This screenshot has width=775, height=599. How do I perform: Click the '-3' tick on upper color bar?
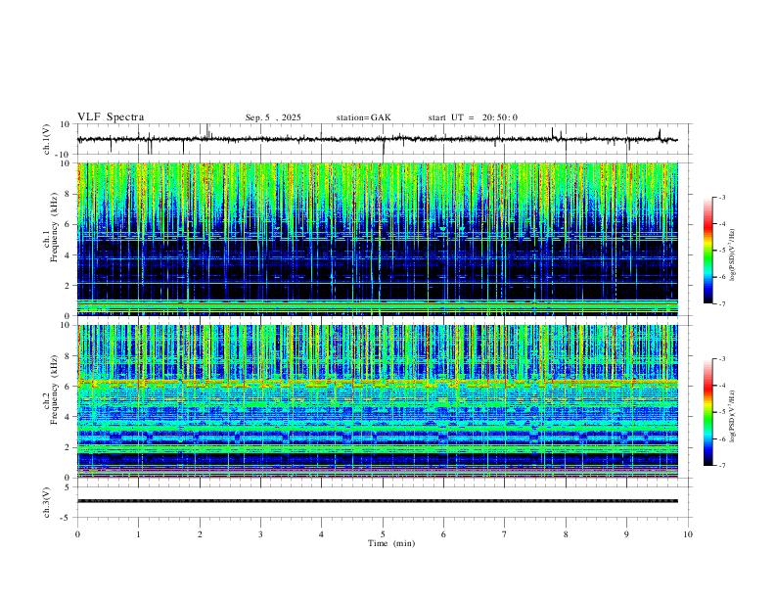(x=721, y=197)
